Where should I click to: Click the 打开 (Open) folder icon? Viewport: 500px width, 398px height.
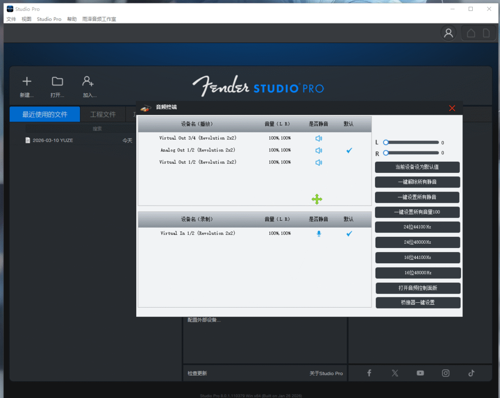57,81
